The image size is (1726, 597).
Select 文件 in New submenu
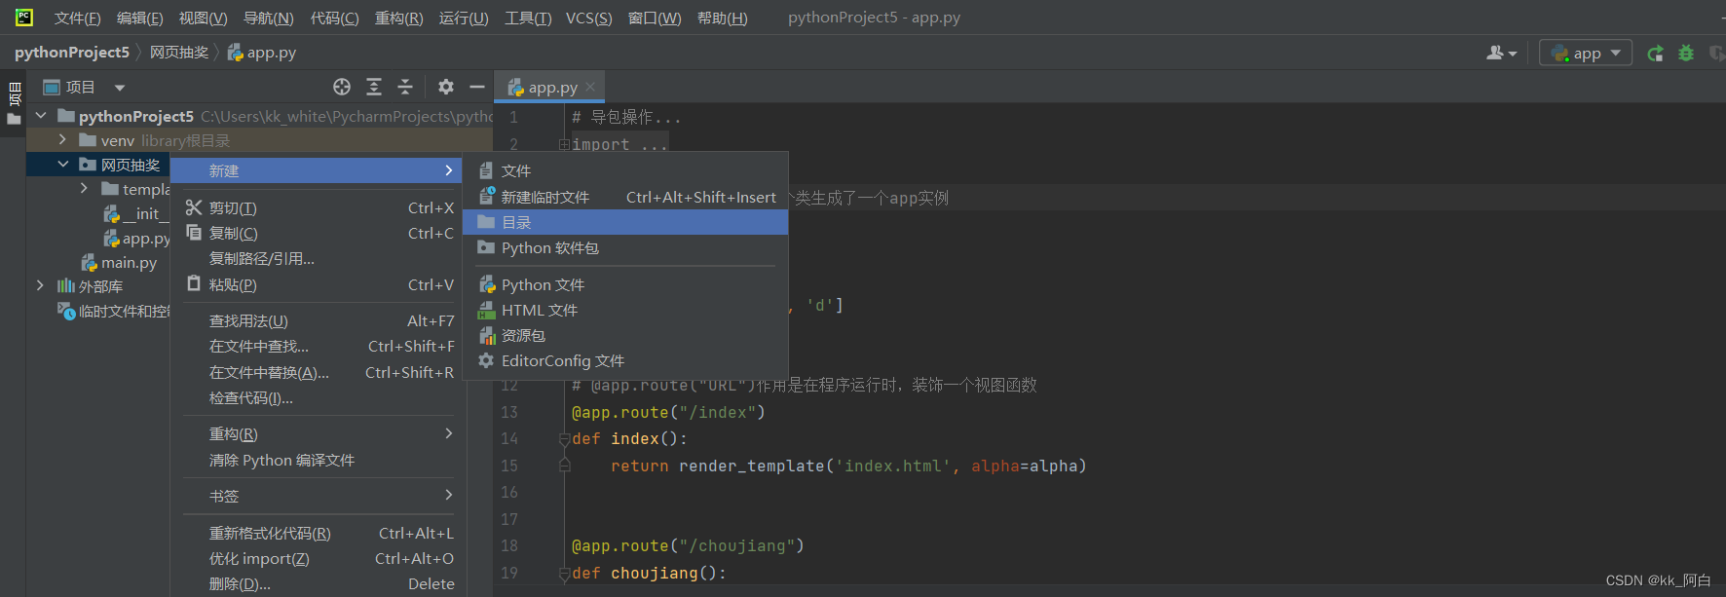tap(625, 171)
